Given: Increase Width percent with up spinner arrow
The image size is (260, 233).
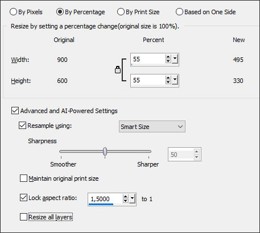Looking at the screenshot, I should 168,57.
